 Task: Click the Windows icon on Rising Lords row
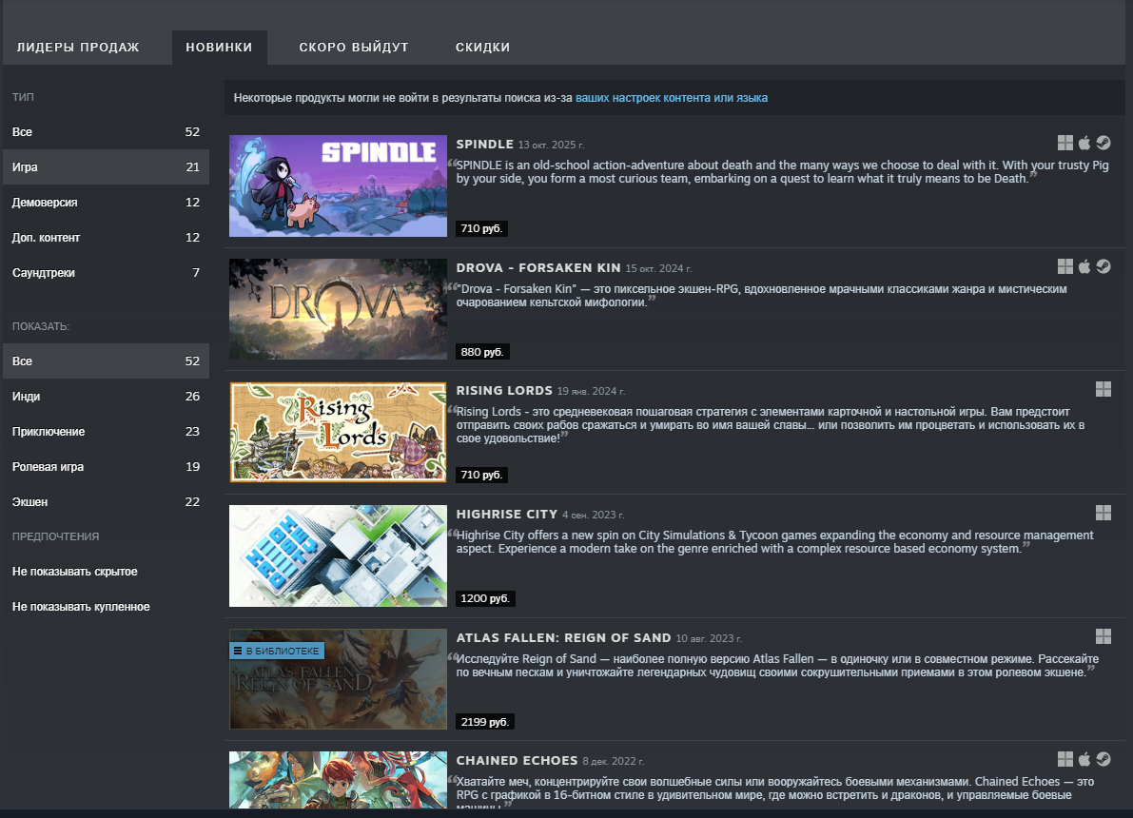(1103, 389)
